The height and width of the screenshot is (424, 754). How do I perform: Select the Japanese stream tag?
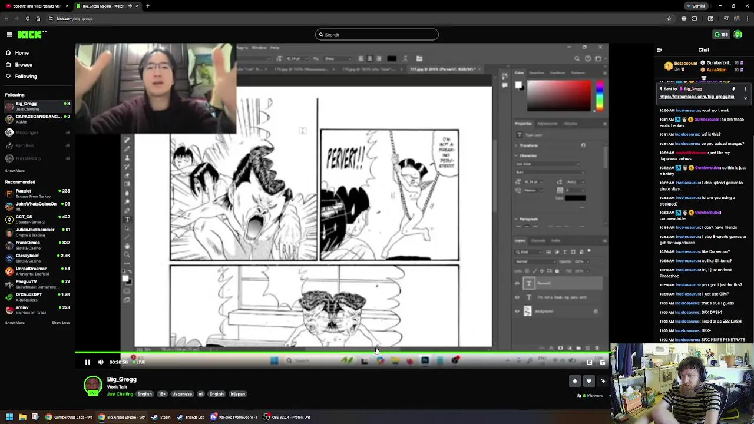(x=182, y=394)
